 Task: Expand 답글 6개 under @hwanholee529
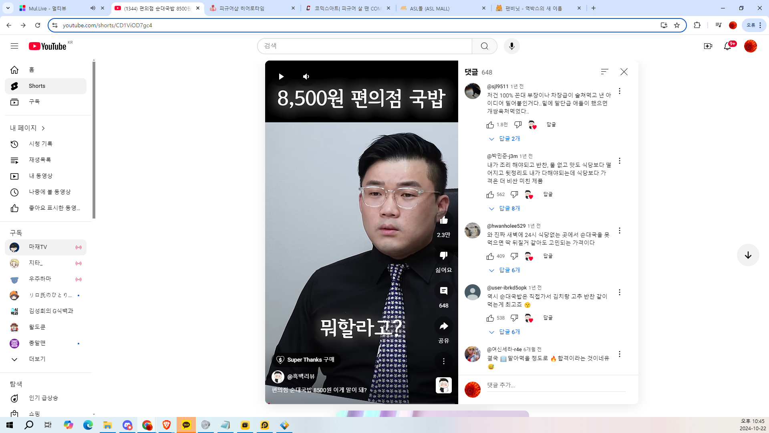[x=505, y=270]
